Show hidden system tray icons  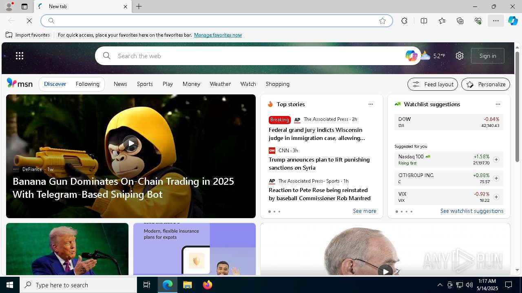click(440, 285)
